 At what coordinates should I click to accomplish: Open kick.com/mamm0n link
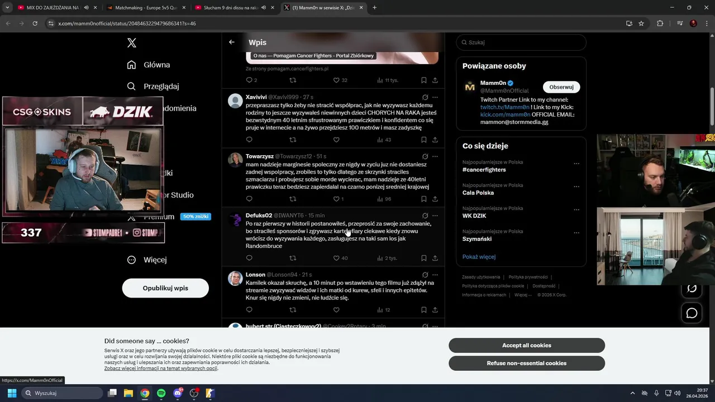[x=505, y=114]
